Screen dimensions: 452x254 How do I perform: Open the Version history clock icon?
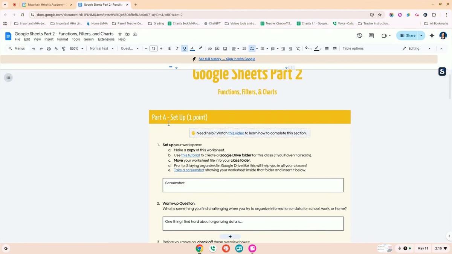tap(360, 35)
